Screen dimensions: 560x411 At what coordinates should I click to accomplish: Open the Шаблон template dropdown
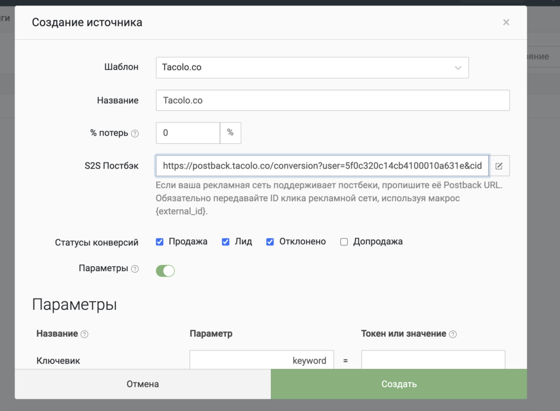click(x=312, y=67)
